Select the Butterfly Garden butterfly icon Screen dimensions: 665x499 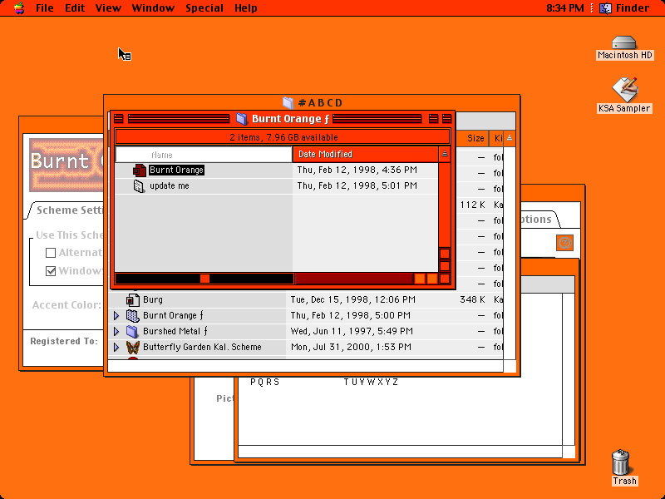[133, 347]
